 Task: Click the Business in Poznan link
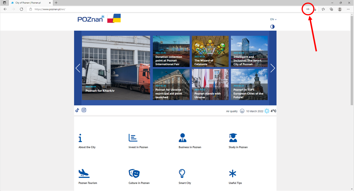coord(190,147)
